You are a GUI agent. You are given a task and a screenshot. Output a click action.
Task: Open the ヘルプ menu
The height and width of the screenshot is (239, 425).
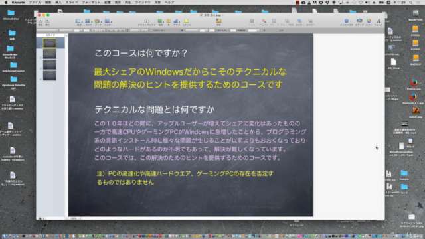tap(169, 3)
